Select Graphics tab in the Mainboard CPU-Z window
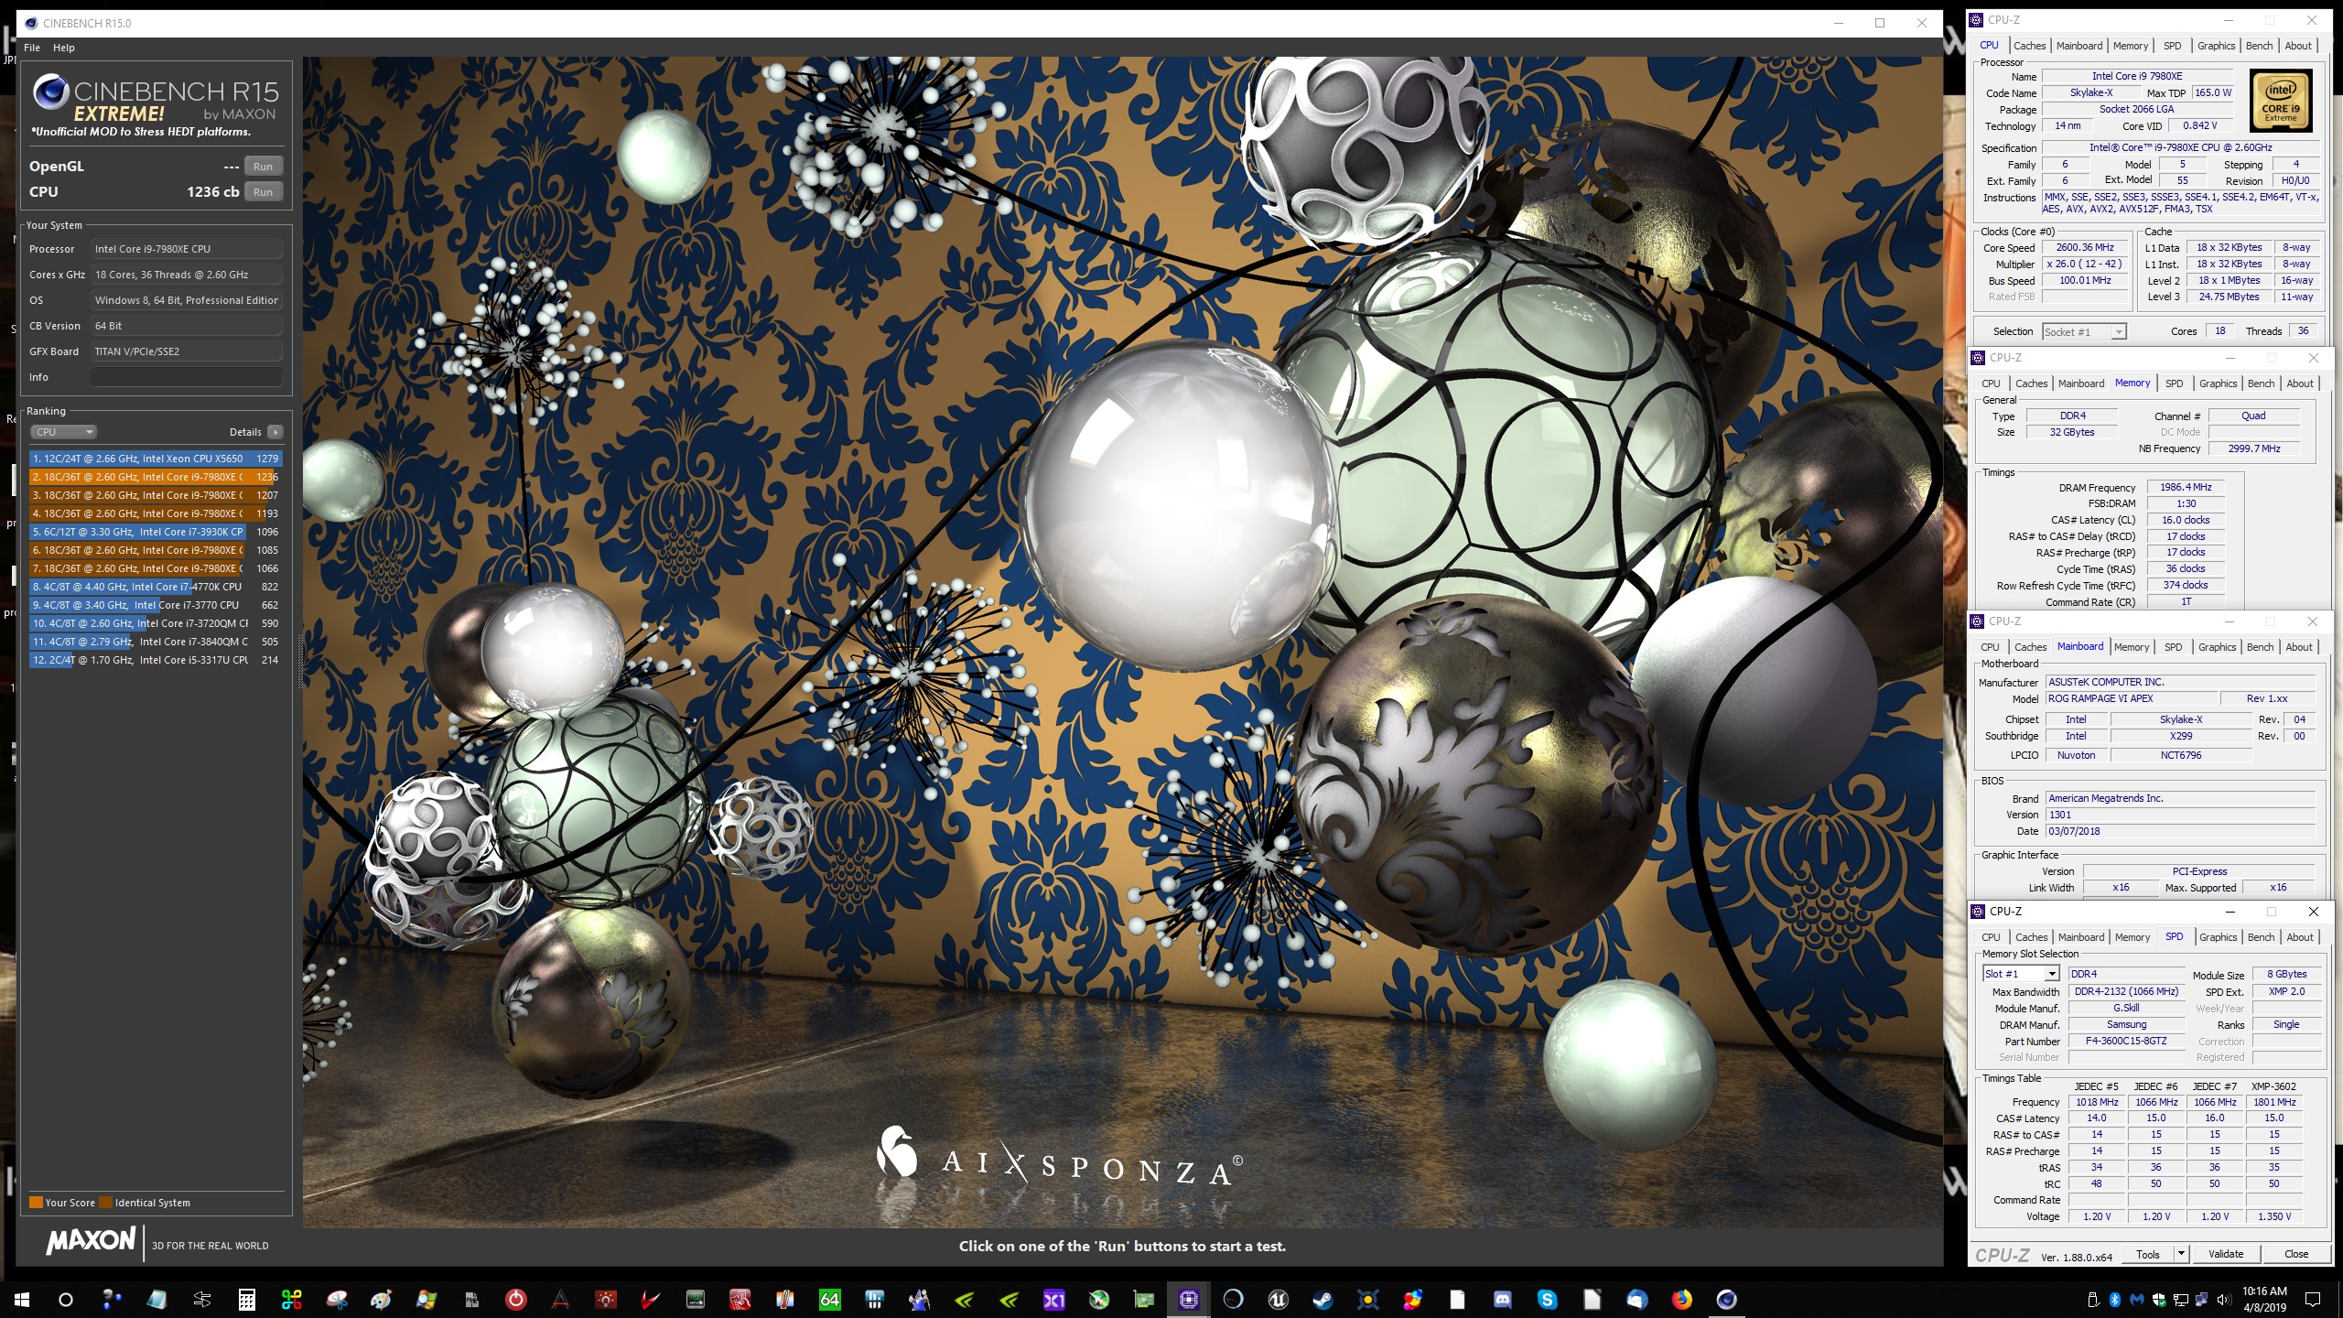Screen dimensions: 2343x1318 (2217, 647)
